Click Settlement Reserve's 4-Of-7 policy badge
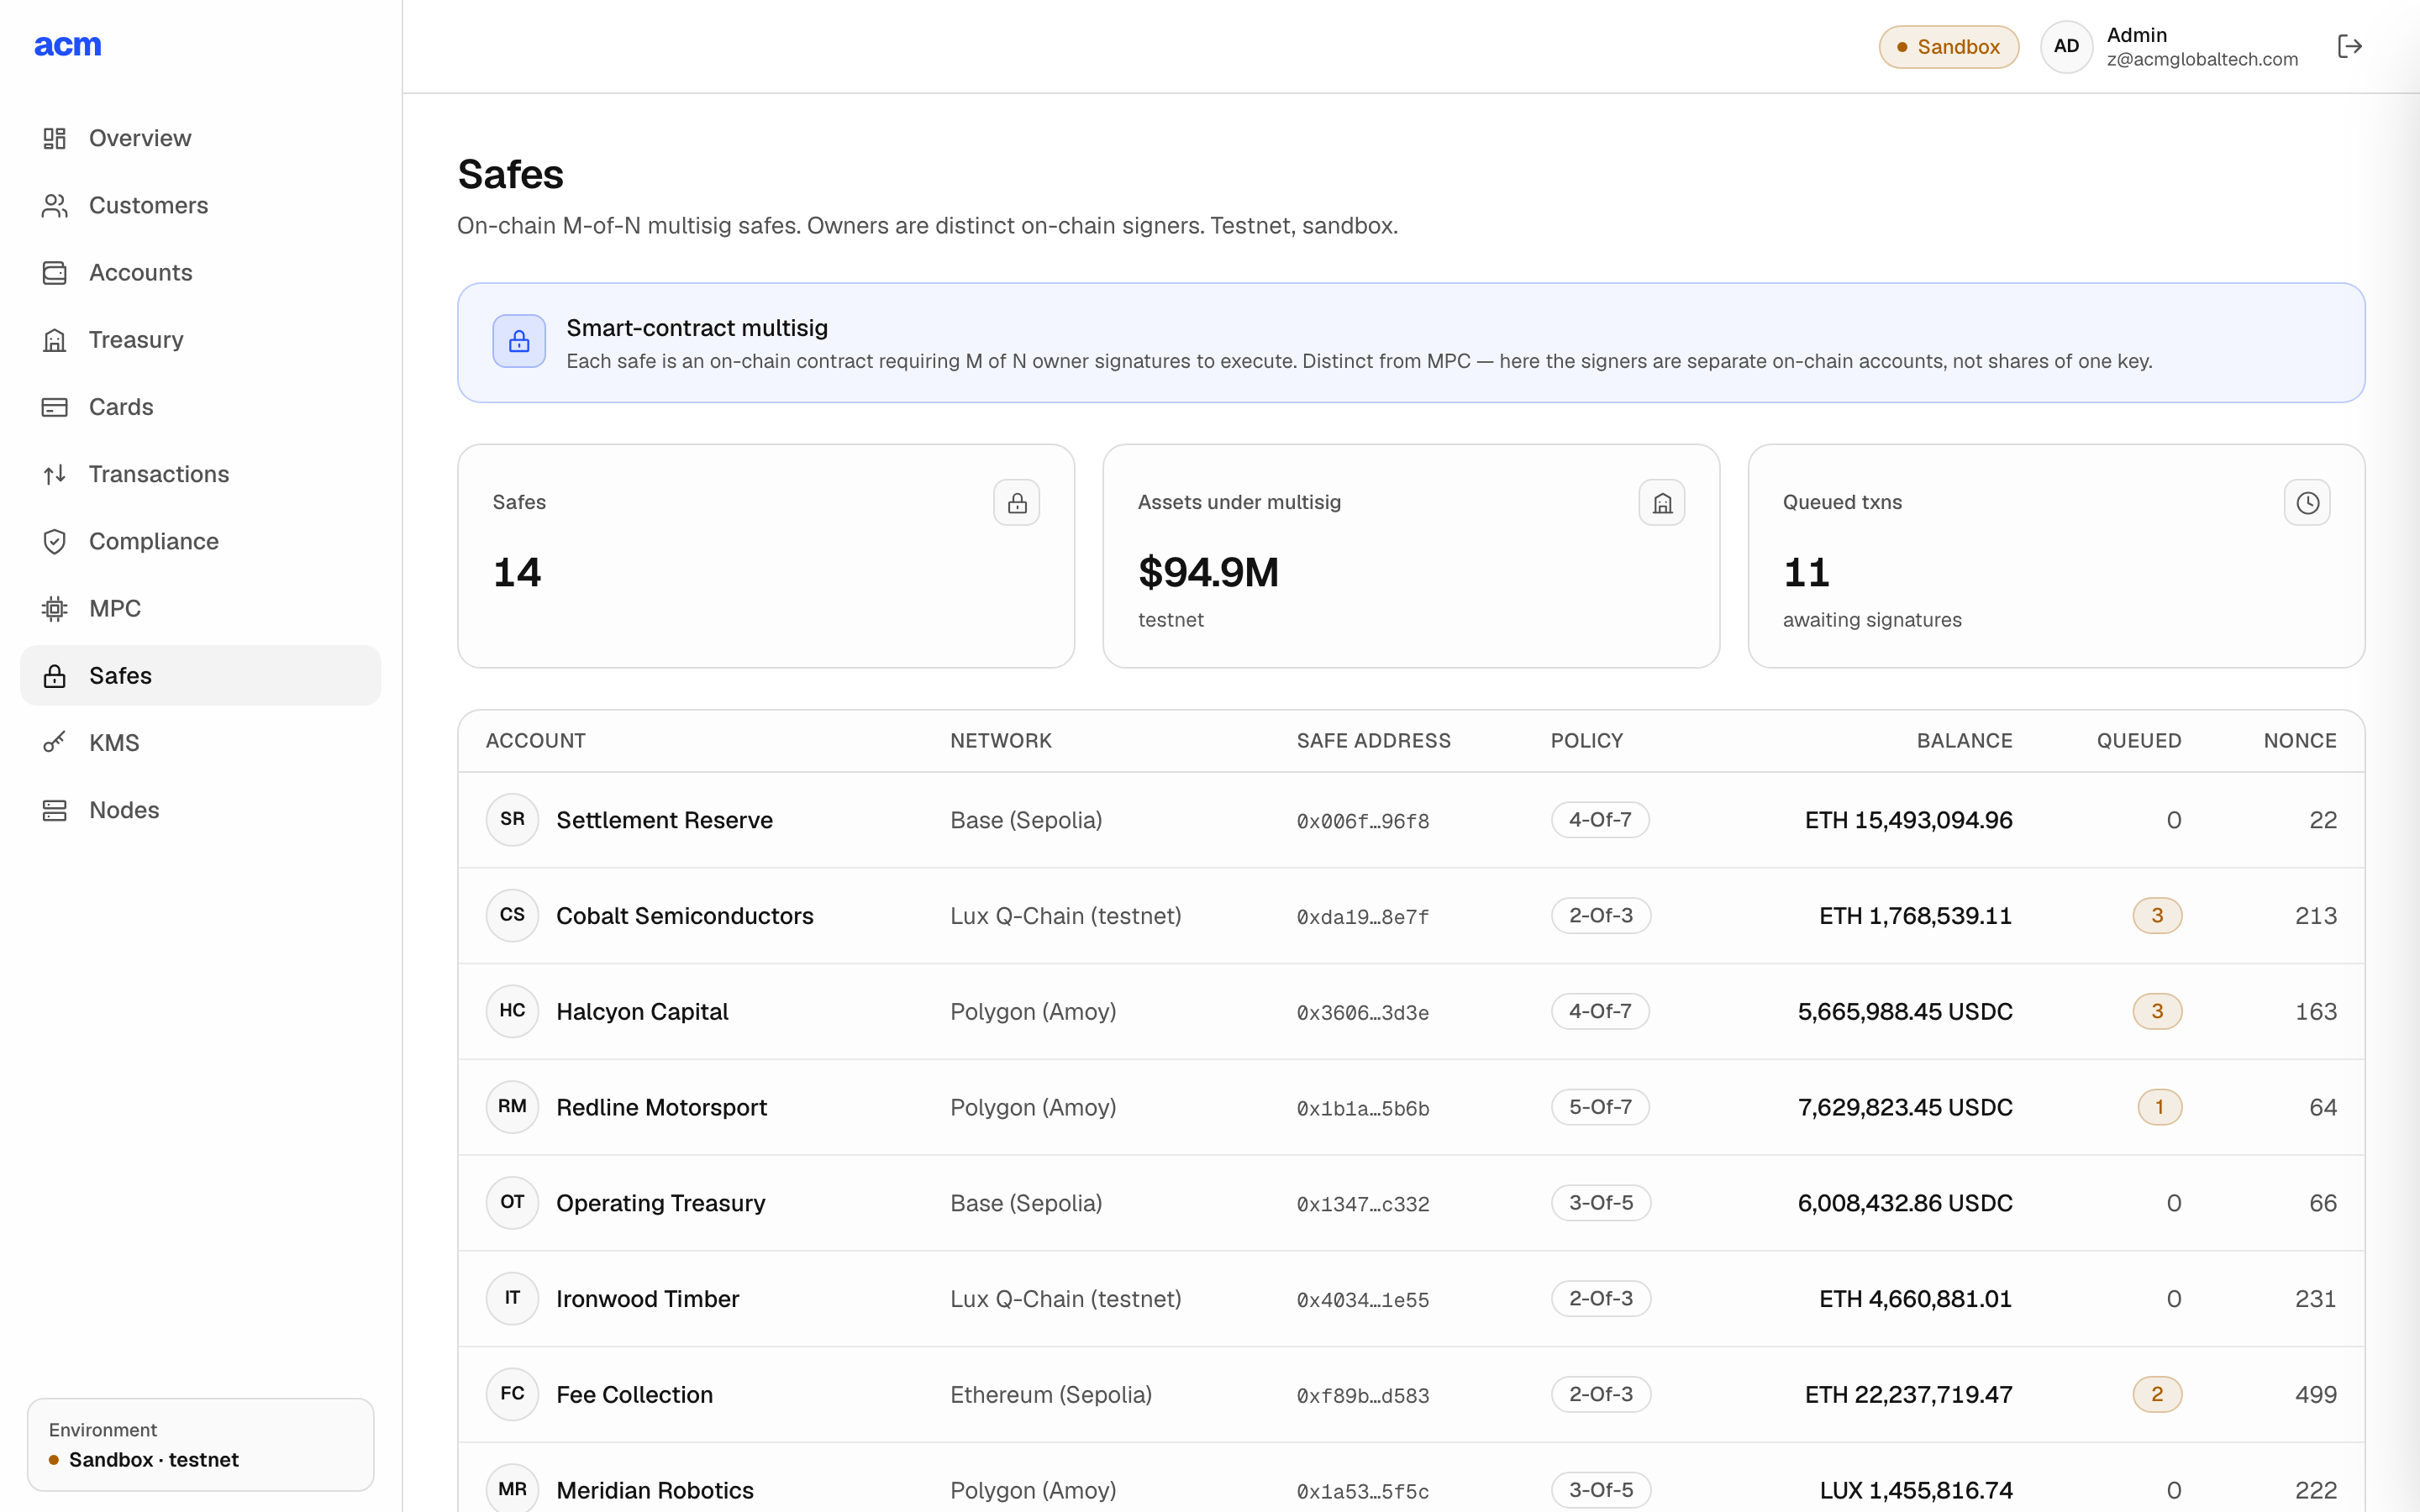The height and width of the screenshot is (1512, 2420). click(1600, 820)
